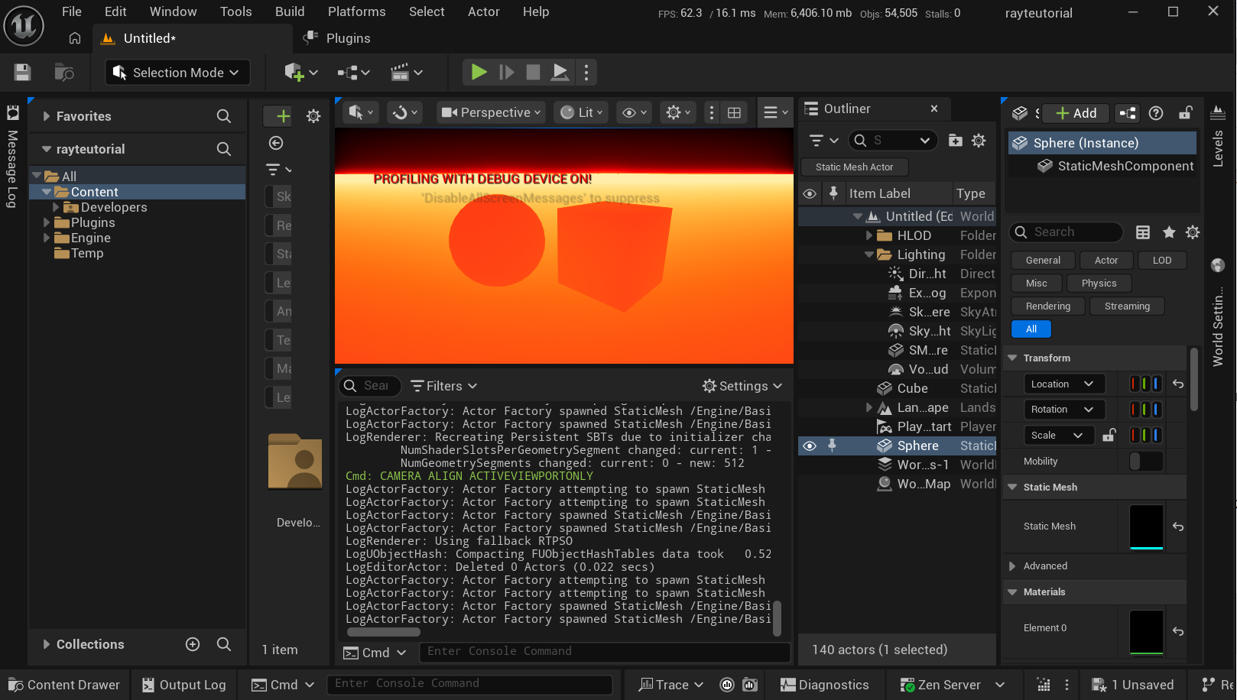Toggle the Details panel lock icon
Viewport: 1237px width, 700px height.
[x=1185, y=113]
